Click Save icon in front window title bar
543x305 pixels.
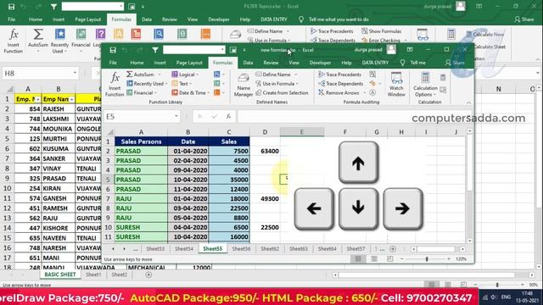click(x=113, y=50)
